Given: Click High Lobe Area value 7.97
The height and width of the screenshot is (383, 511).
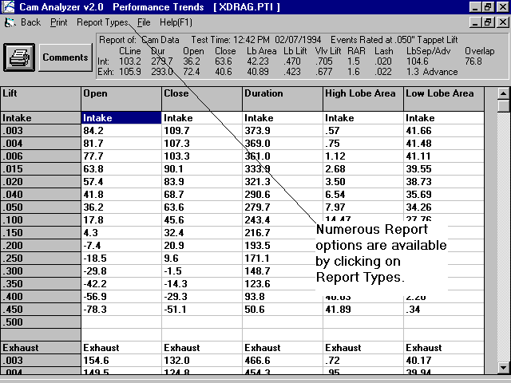Looking at the screenshot, I should 363,207.
